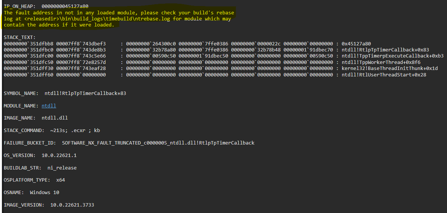Select the ntdll!TppTimerpExecuteCallback+0xb3 stack frame
Screen dimensions: 447x213
392,56
